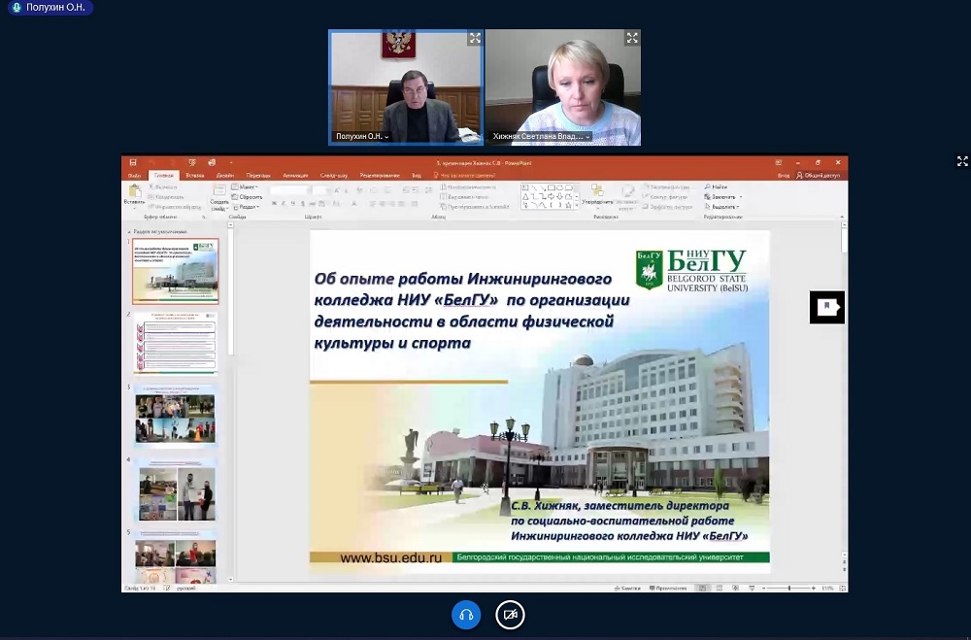The image size is (971, 640).
Task: Click the Найти button in the ribbon
Action: tap(718, 186)
